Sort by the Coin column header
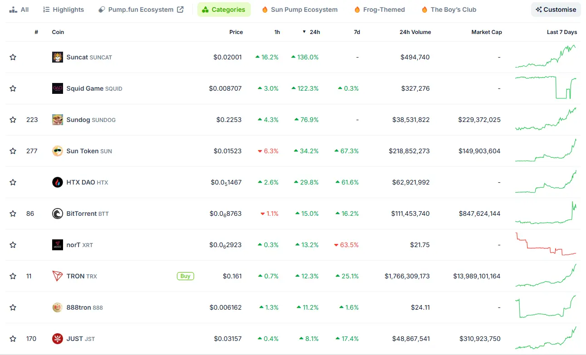The width and height of the screenshot is (586, 355). tap(58, 32)
